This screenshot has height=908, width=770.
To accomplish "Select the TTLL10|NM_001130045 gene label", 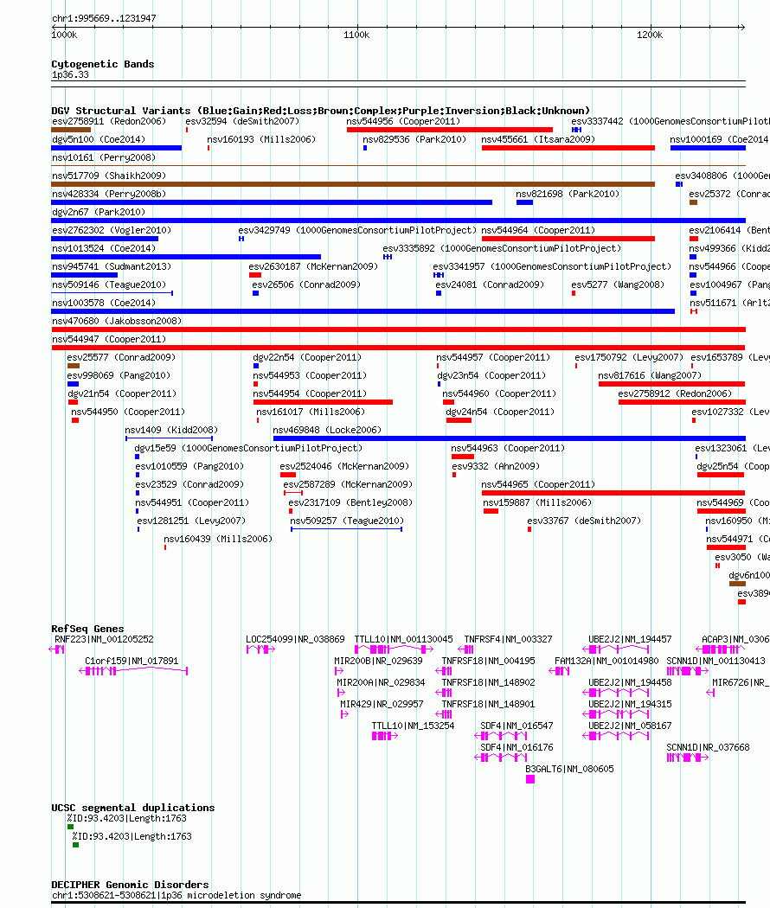I will [x=404, y=639].
